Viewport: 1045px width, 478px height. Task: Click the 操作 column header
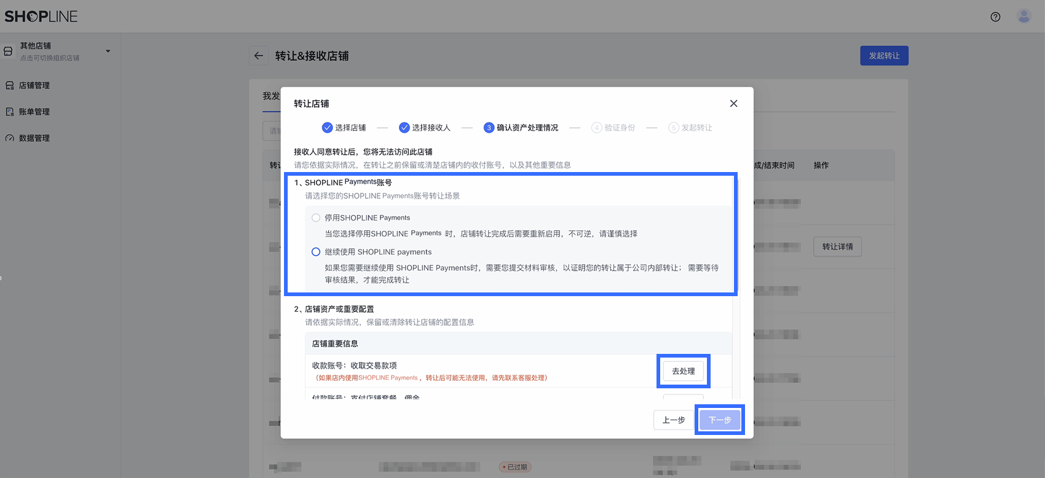click(x=821, y=165)
